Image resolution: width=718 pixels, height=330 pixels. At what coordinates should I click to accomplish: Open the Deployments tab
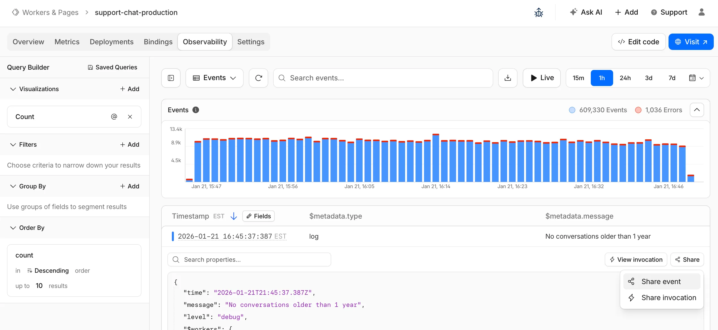(x=111, y=41)
